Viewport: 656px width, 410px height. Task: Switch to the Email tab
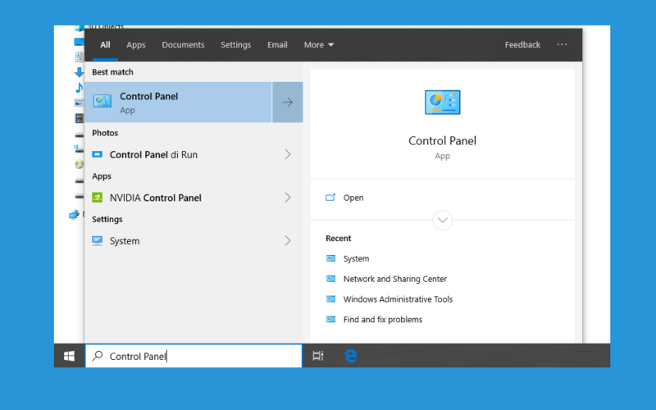pos(277,45)
